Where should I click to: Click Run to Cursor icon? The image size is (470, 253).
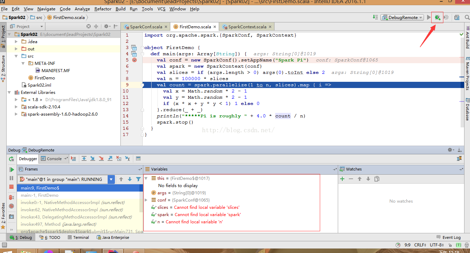(x=127, y=158)
